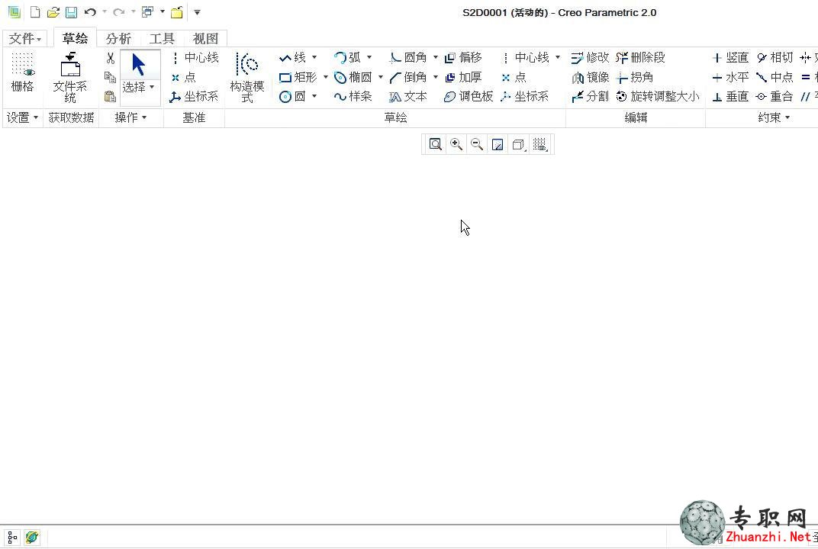The height and width of the screenshot is (549, 818).
Task: Click the Cut scissors icon
Action: [110, 58]
